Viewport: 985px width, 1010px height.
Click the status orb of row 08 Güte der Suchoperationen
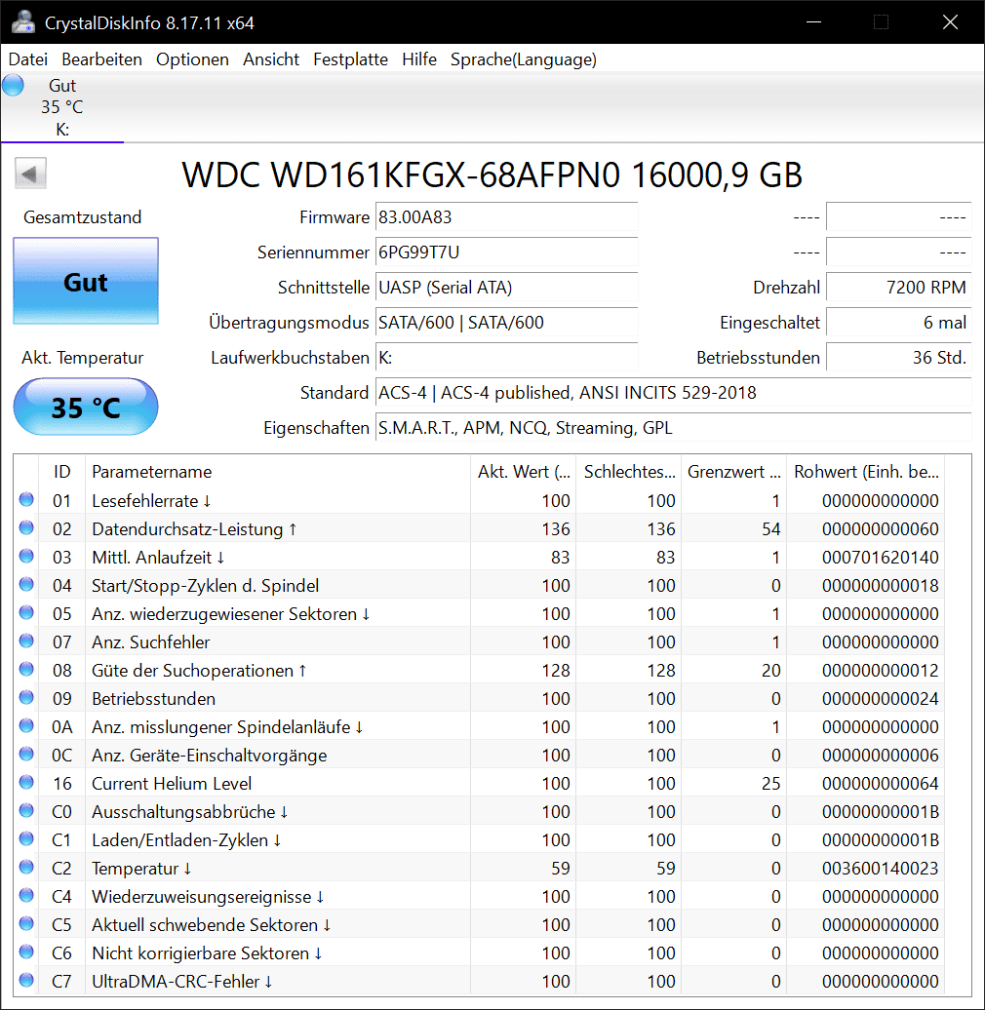[26, 669]
